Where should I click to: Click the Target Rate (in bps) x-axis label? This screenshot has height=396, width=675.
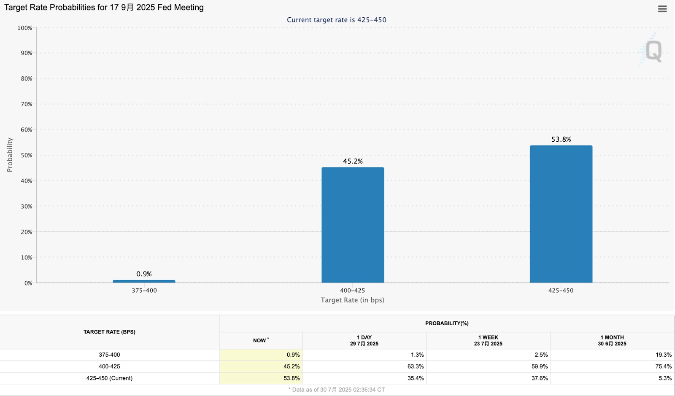tap(352, 300)
